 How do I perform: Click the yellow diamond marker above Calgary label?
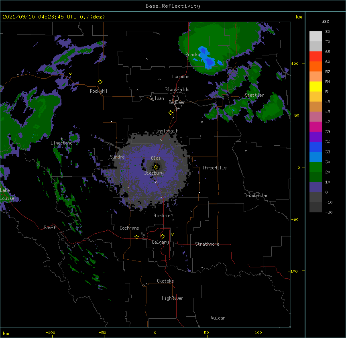163,236
